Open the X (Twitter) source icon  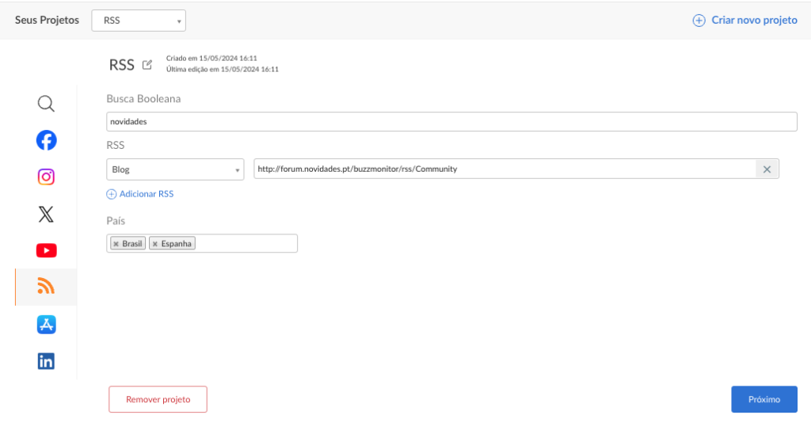(x=46, y=214)
